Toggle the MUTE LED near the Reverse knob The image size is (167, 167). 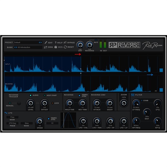click(x=96, y=40)
